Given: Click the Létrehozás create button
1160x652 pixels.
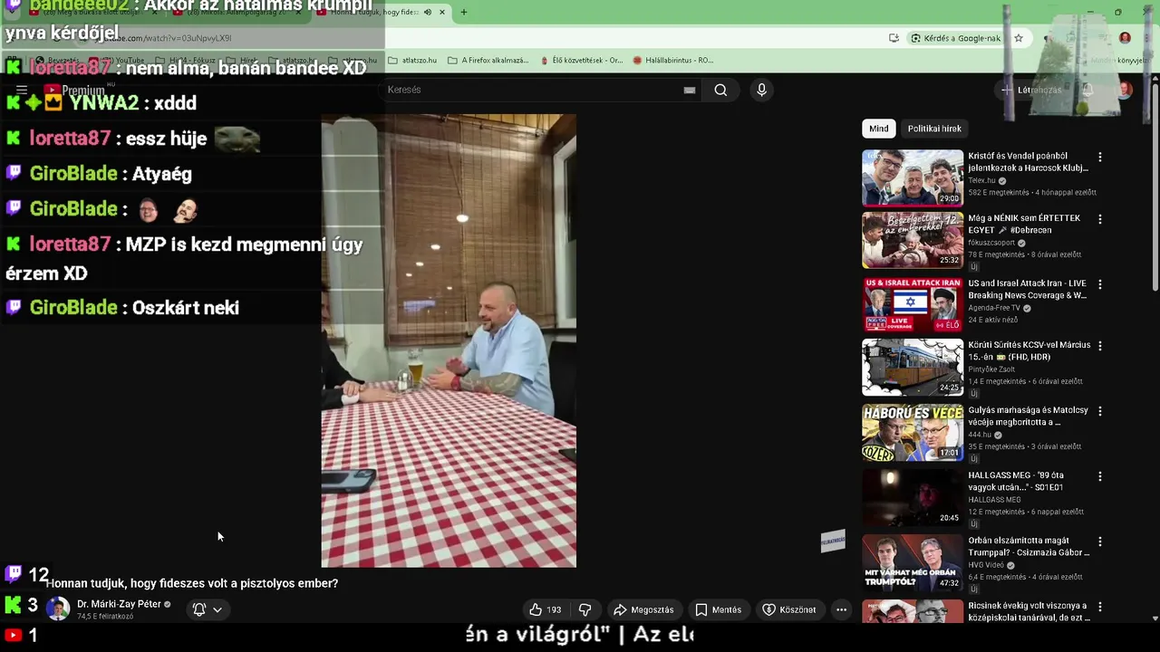Looking at the screenshot, I should tap(1031, 90).
